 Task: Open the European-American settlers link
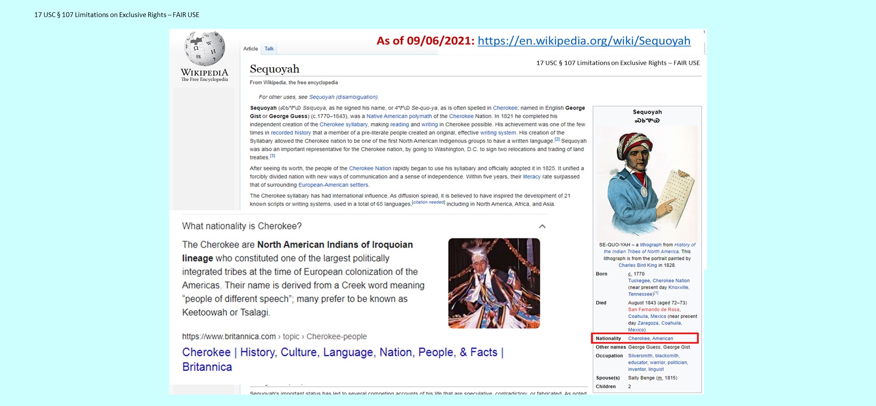click(333, 185)
